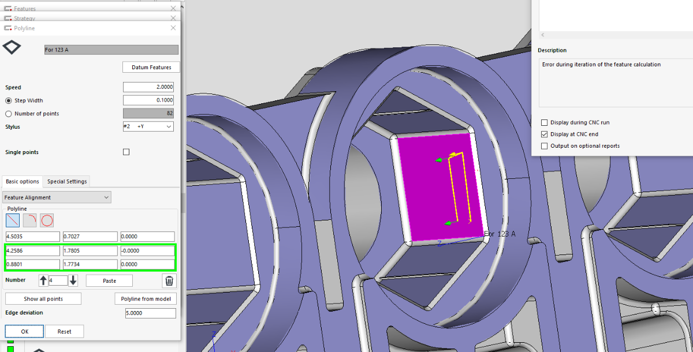The height and width of the screenshot is (352, 693).
Task: Open the Stylus dropdown
Action: (148, 126)
